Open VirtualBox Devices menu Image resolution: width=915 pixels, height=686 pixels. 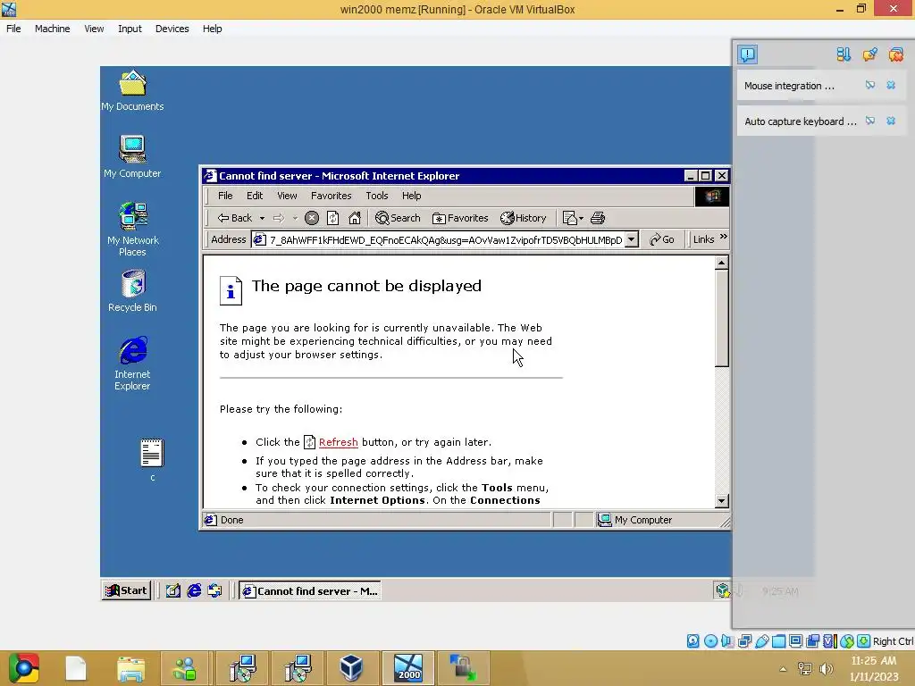172,29
